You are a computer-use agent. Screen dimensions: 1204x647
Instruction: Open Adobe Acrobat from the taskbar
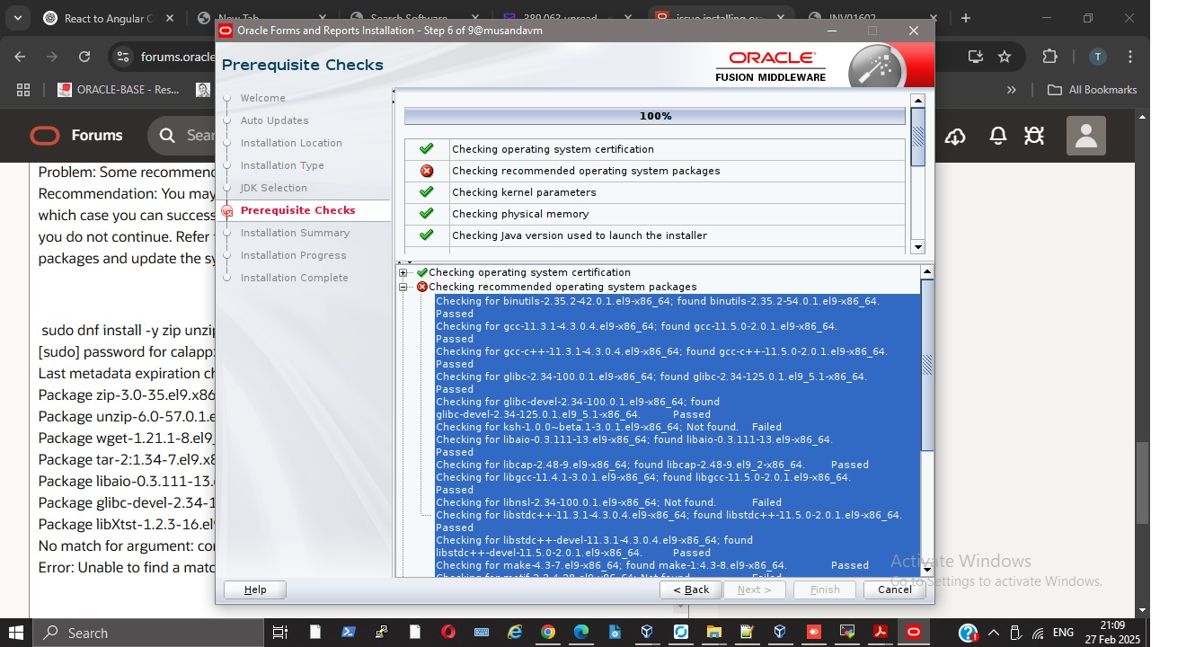[880, 633]
